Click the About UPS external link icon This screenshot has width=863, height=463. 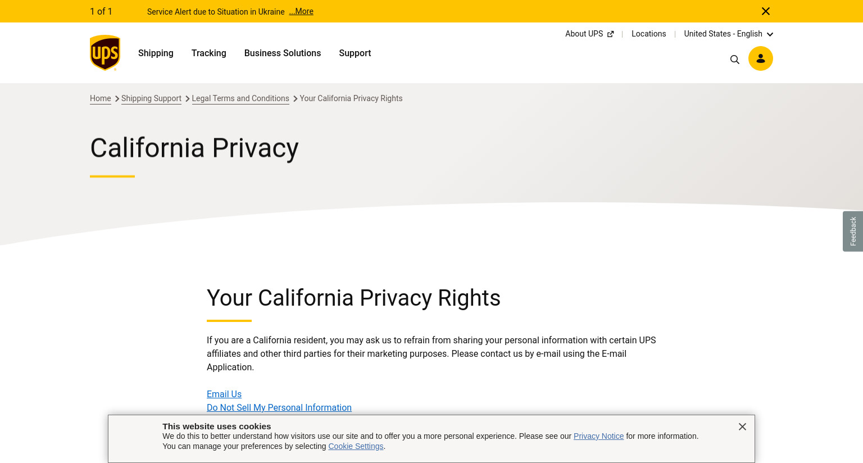[611, 34]
